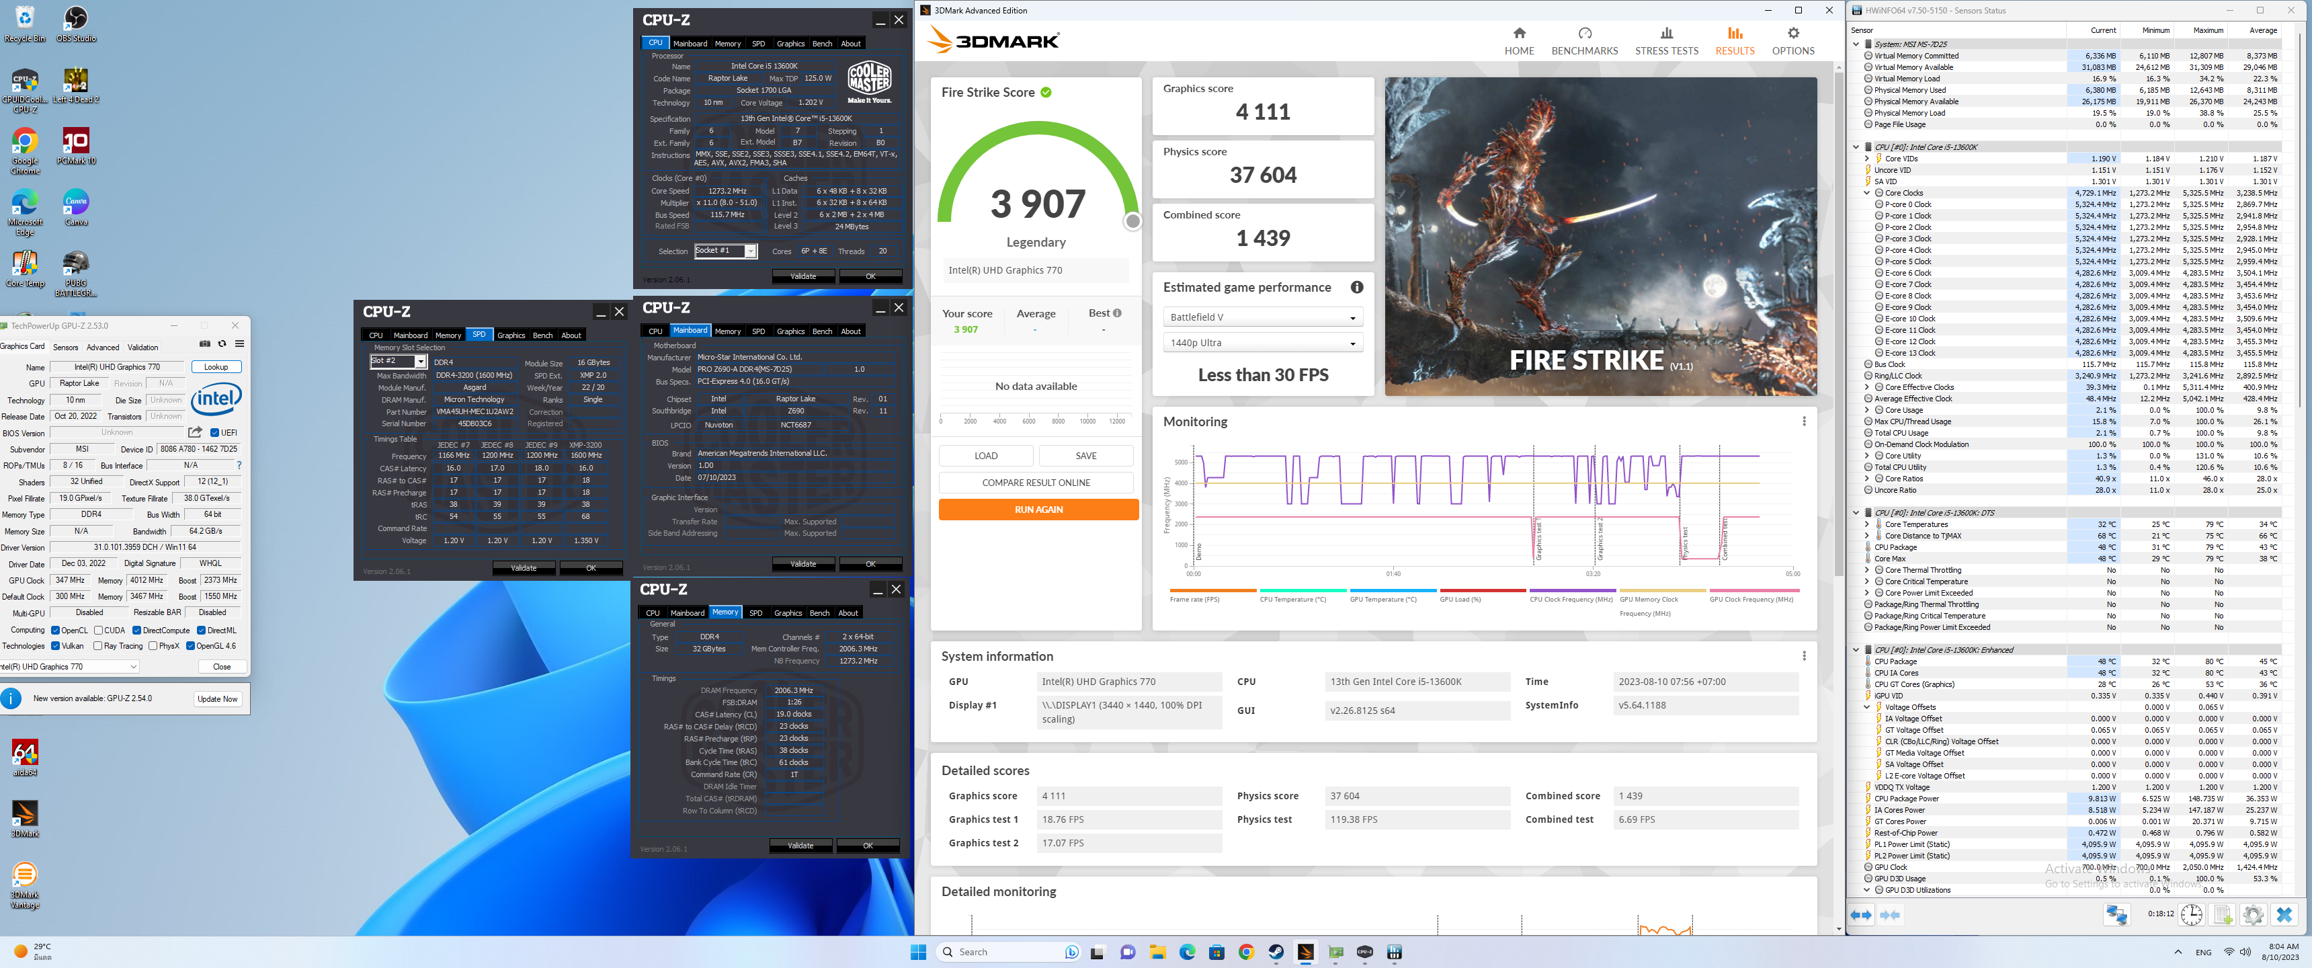Click LOAD button in 3DMark
Screen dimensions: 2312x968
coord(985,455)
